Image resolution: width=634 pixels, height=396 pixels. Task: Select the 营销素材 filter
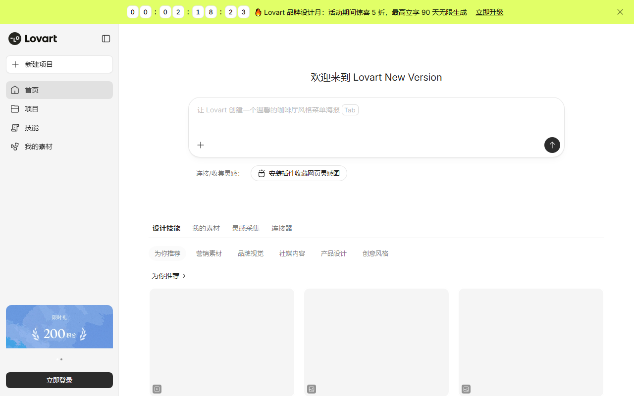coord(209,253)
